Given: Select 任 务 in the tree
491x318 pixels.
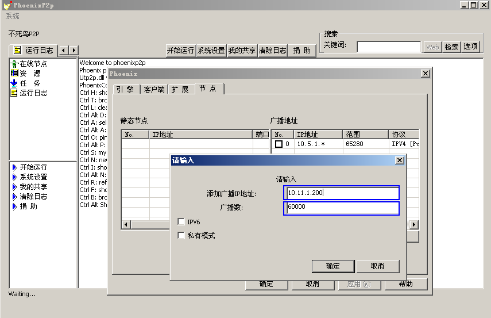Looking at the screenshot, I should (30, 83).
